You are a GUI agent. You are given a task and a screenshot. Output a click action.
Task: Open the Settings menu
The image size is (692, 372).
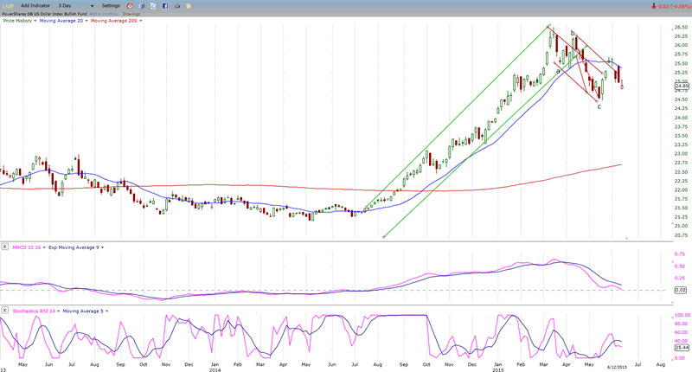pos(111,5)
